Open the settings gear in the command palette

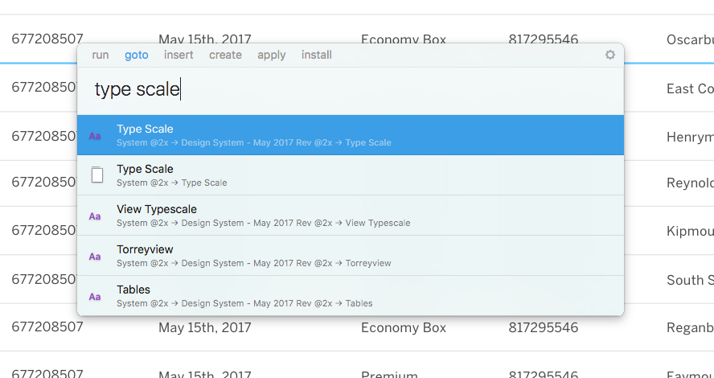tap(609, 55)
